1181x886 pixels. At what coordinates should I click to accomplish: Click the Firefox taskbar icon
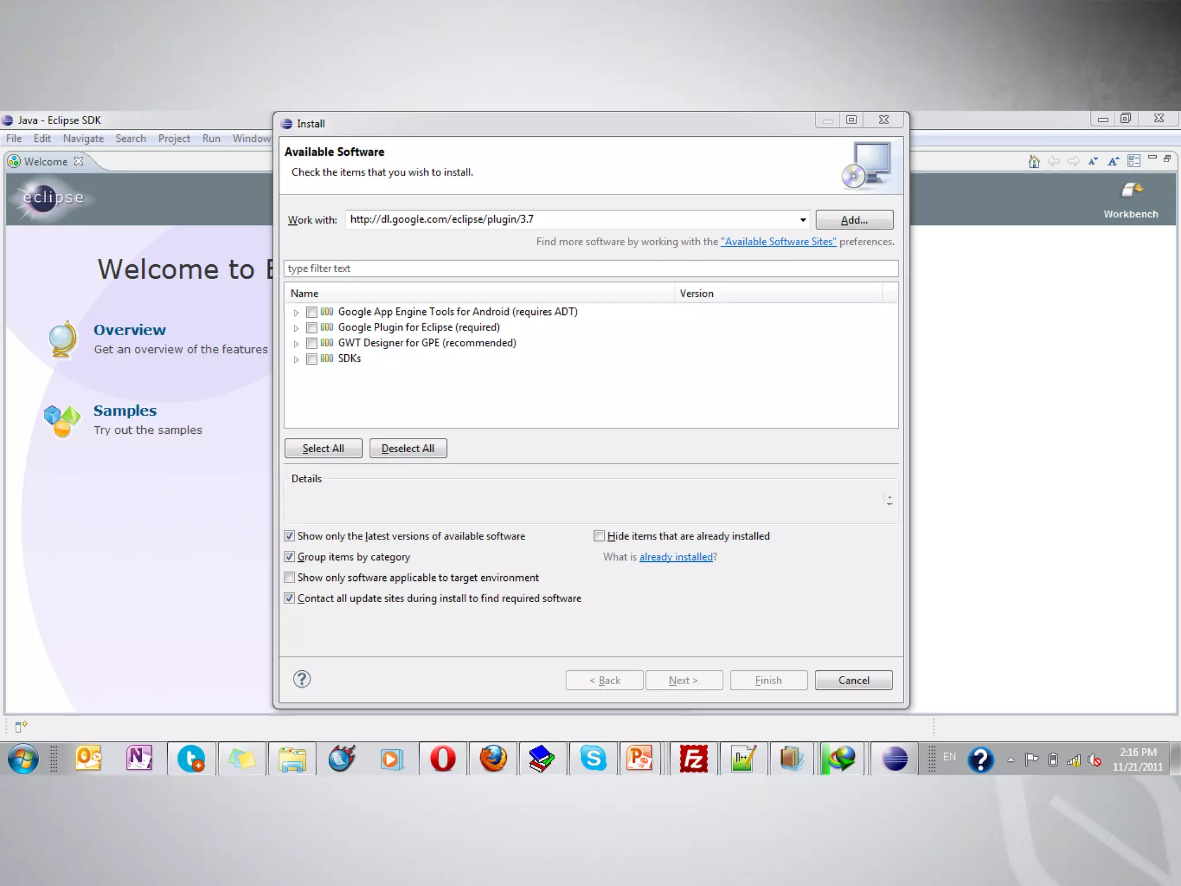click(493, 759)
